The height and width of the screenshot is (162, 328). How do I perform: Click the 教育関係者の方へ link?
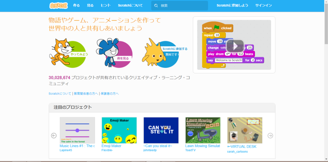coord(85,94)
